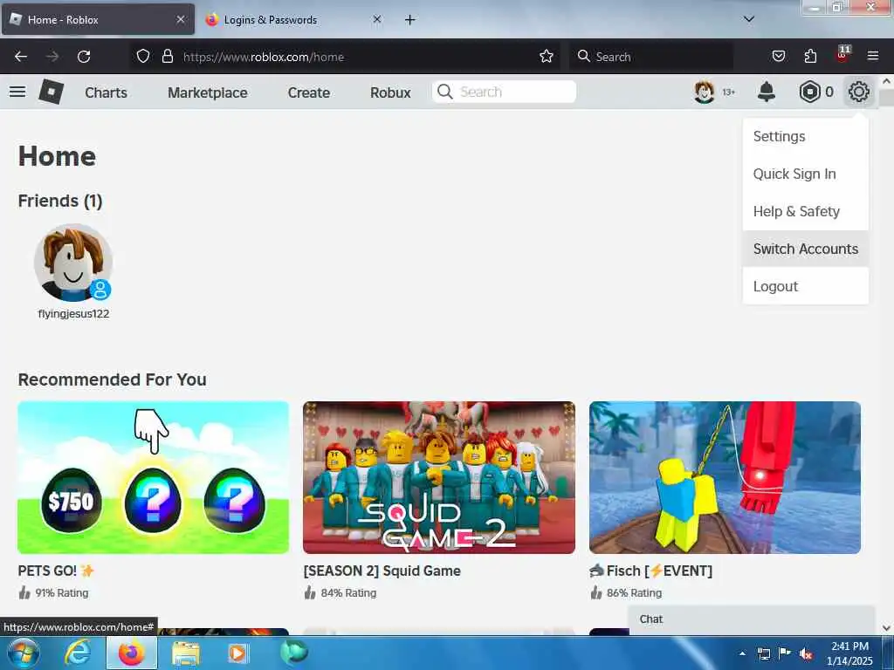Screen dimensions: 894x670
Task: Open the tracking protection shield icon
Action: coord(143,57)
